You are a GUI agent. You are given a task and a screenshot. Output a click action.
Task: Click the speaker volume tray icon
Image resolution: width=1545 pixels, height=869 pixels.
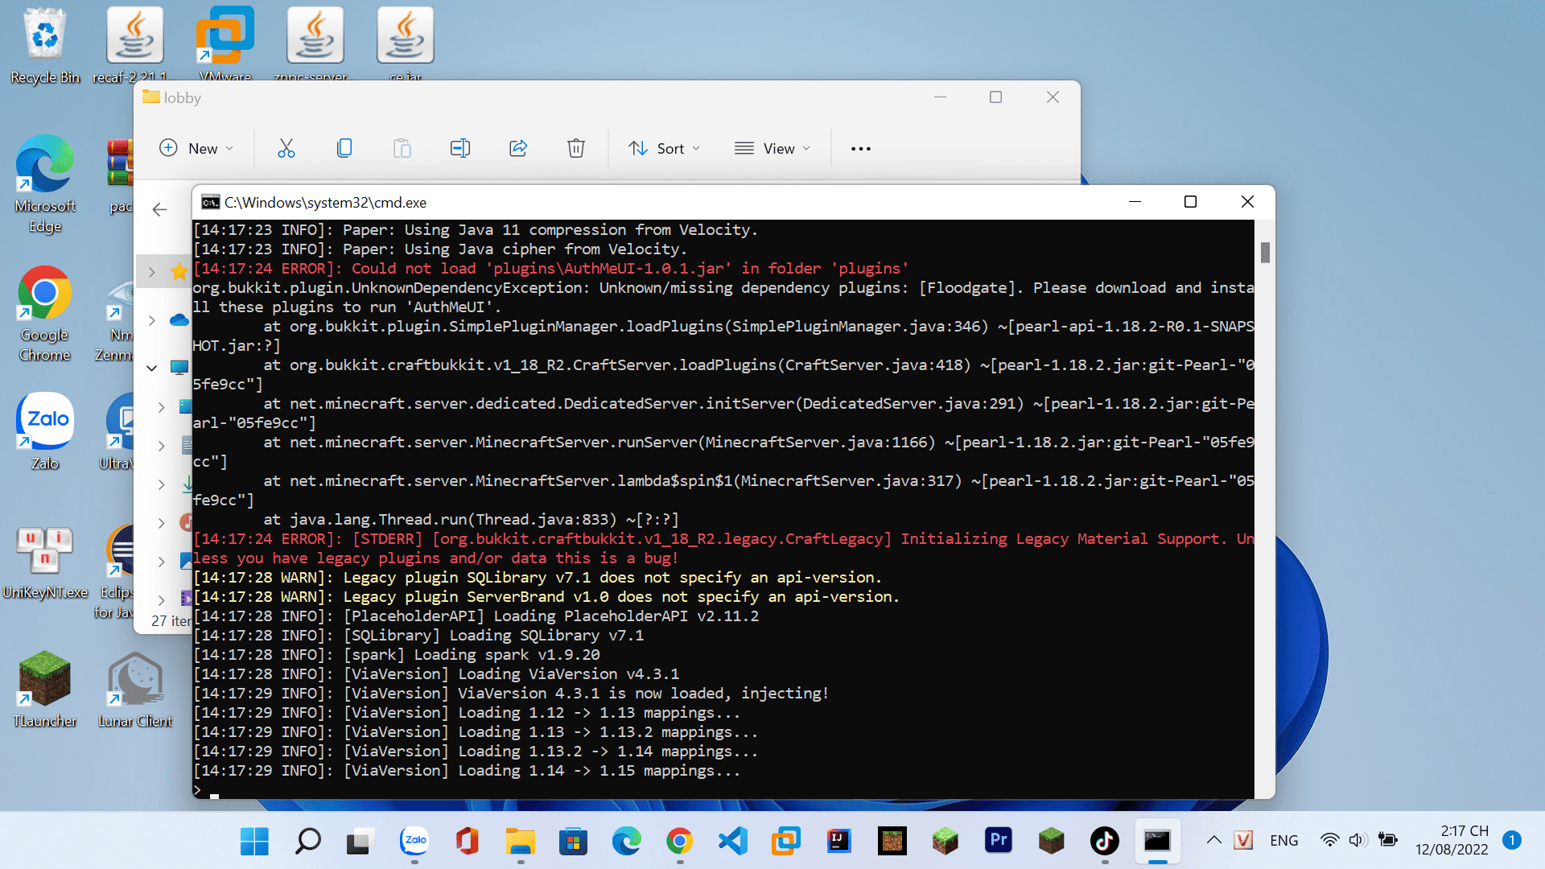(1357, 841)
